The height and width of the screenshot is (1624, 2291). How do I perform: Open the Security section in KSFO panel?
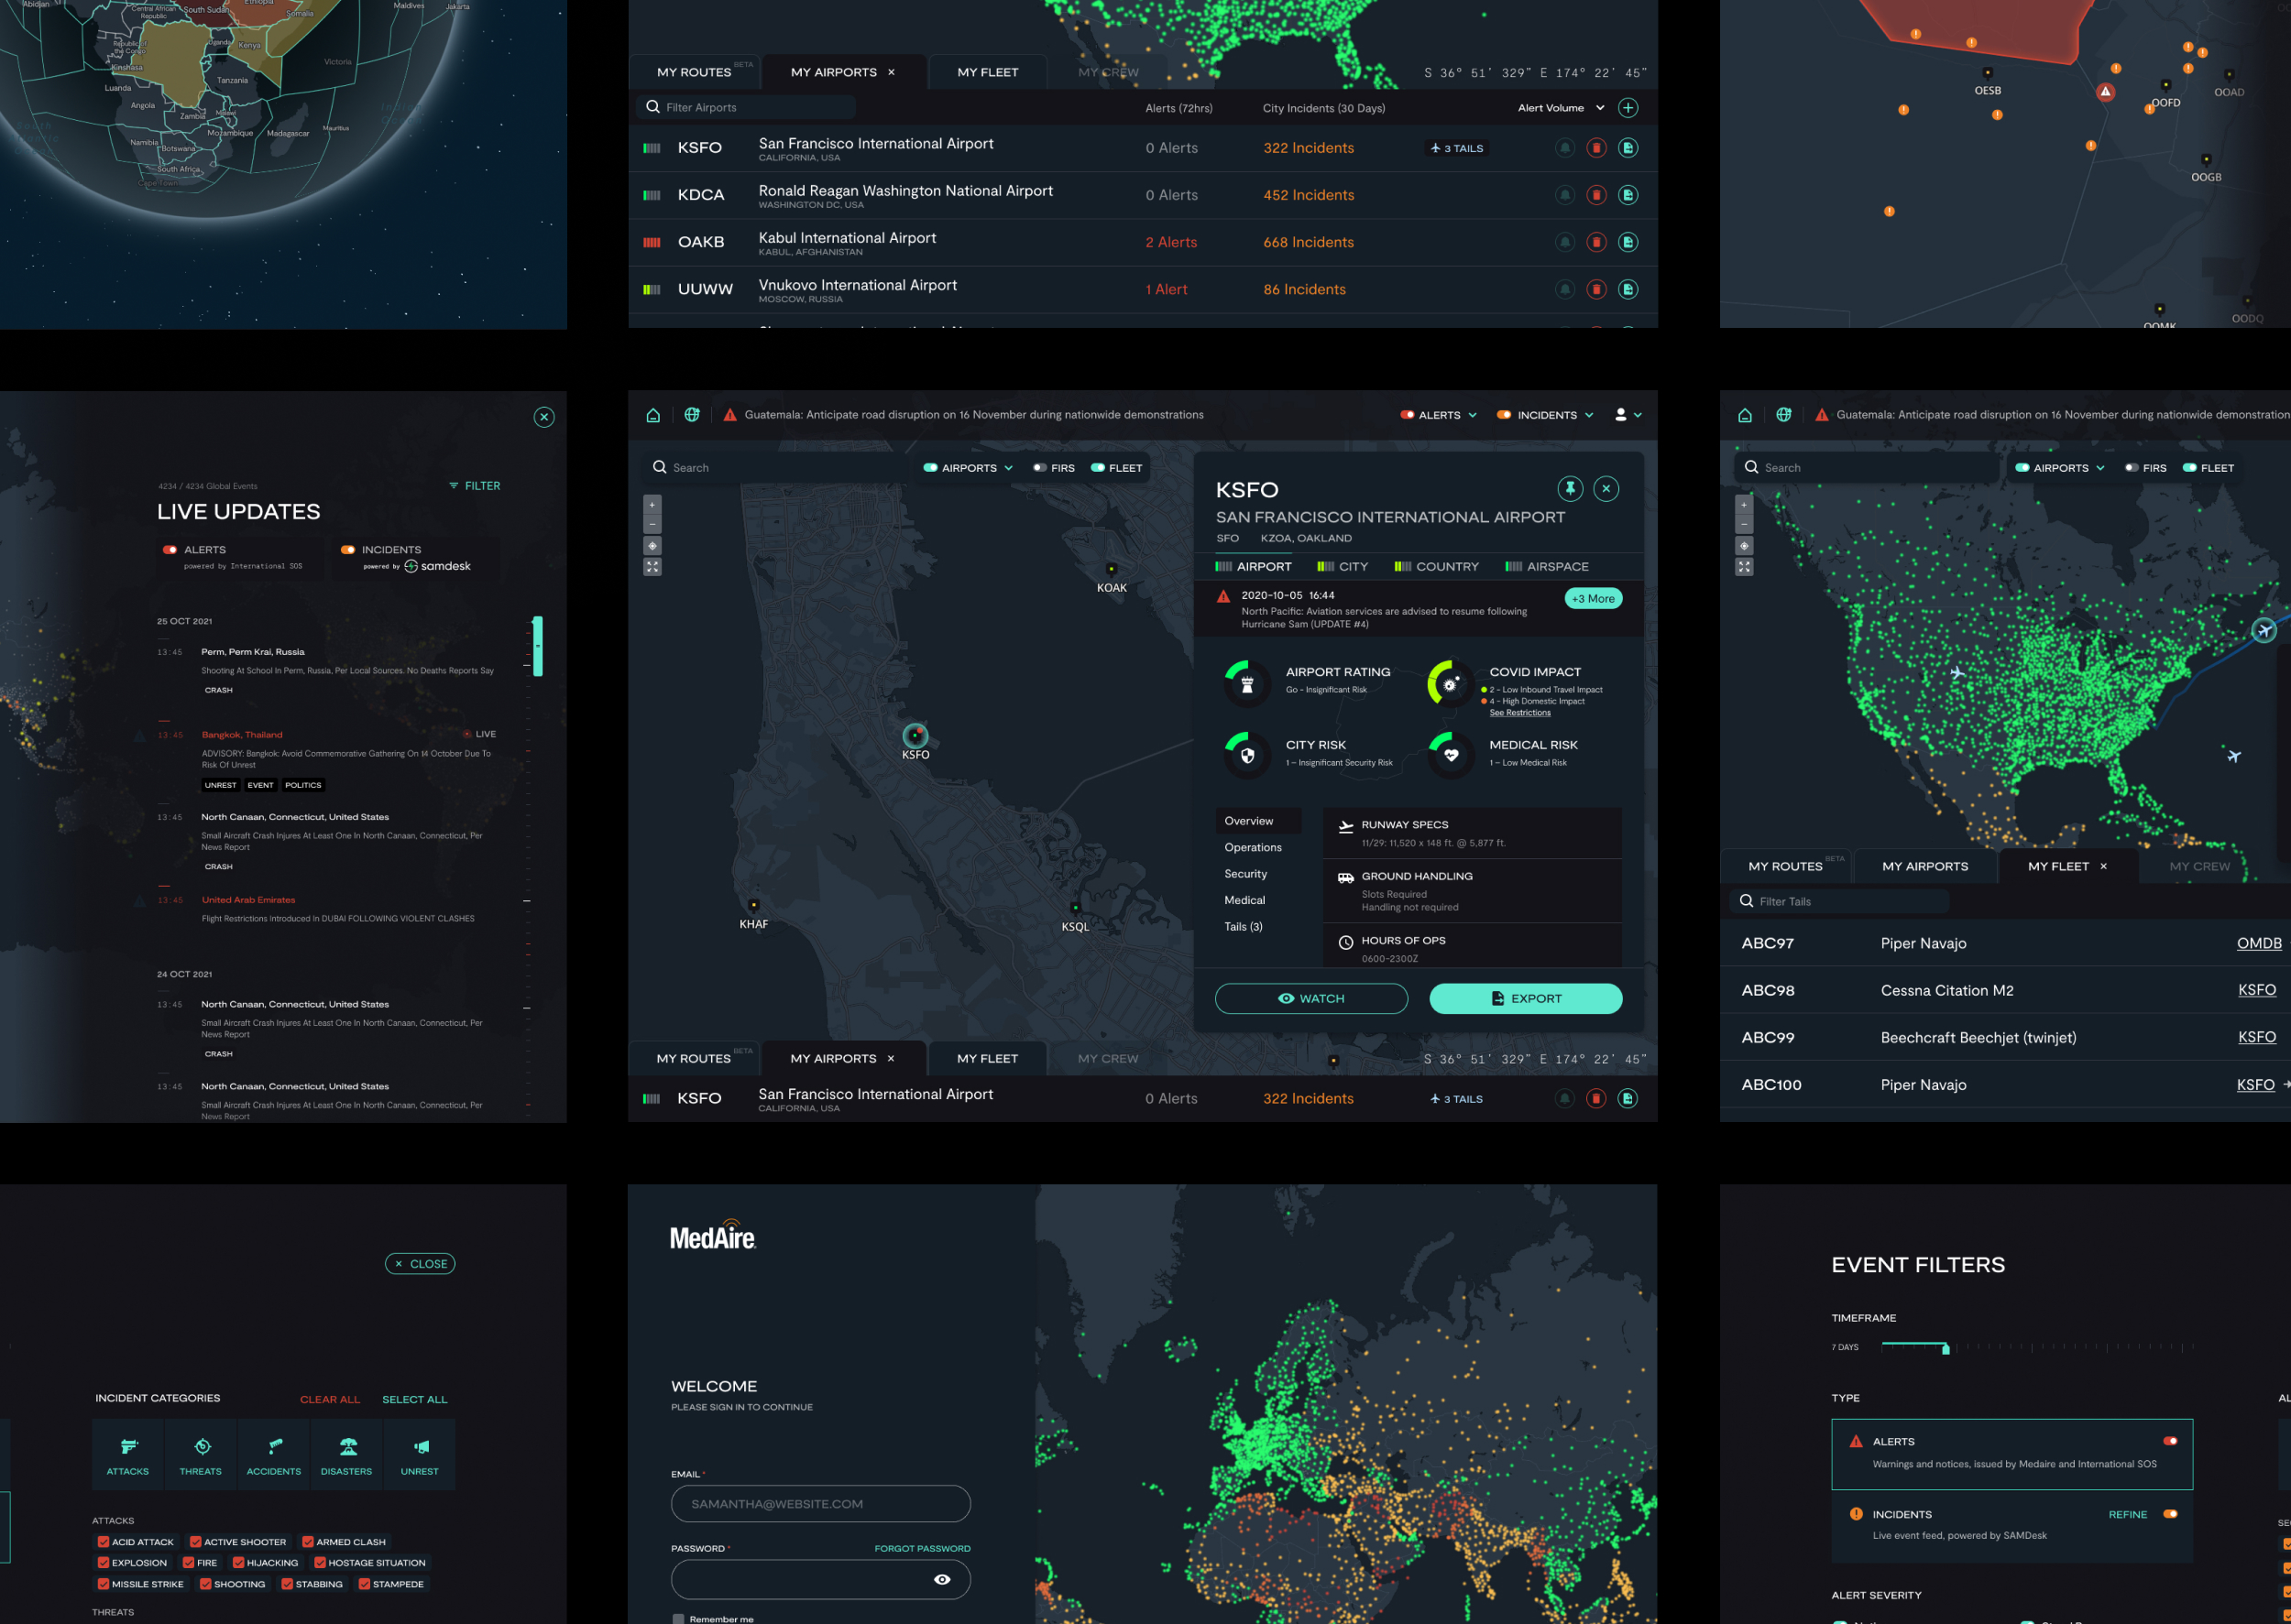point(1244,873)
